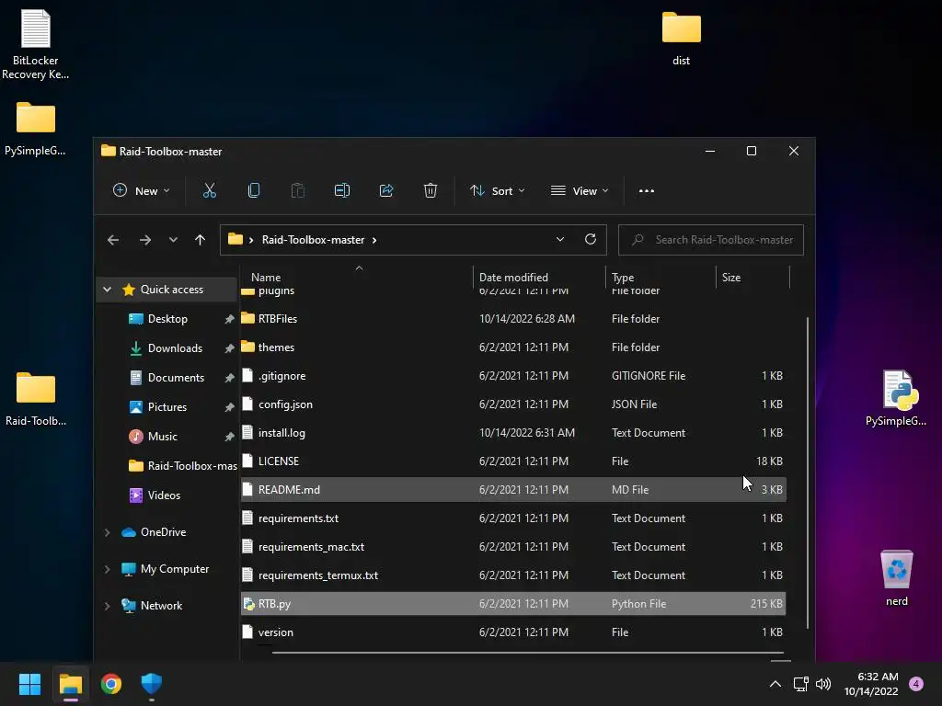Open the See more ellipsis menu
The width and height of the screenshot is (942, 706).
pos(647,191)
